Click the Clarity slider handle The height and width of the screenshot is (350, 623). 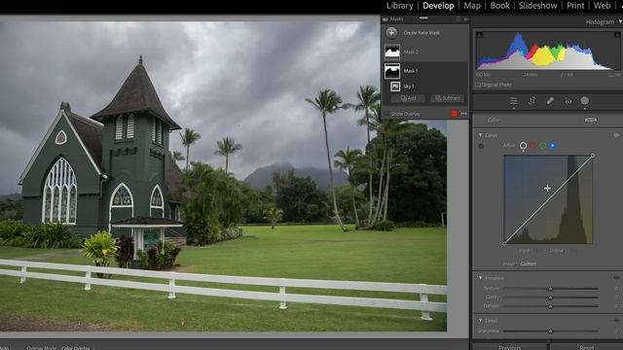point(550,297)
